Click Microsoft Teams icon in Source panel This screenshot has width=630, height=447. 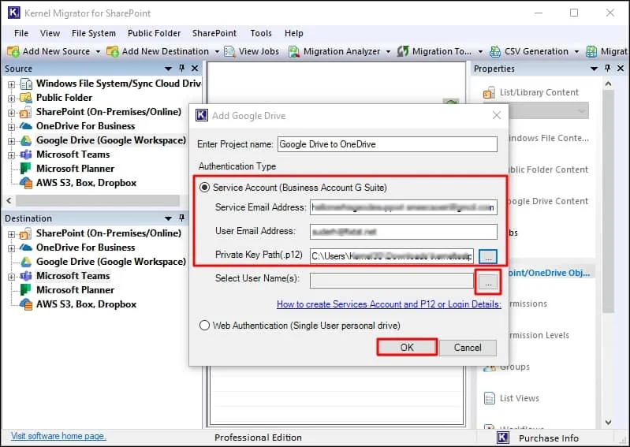[x=26, y=155]
